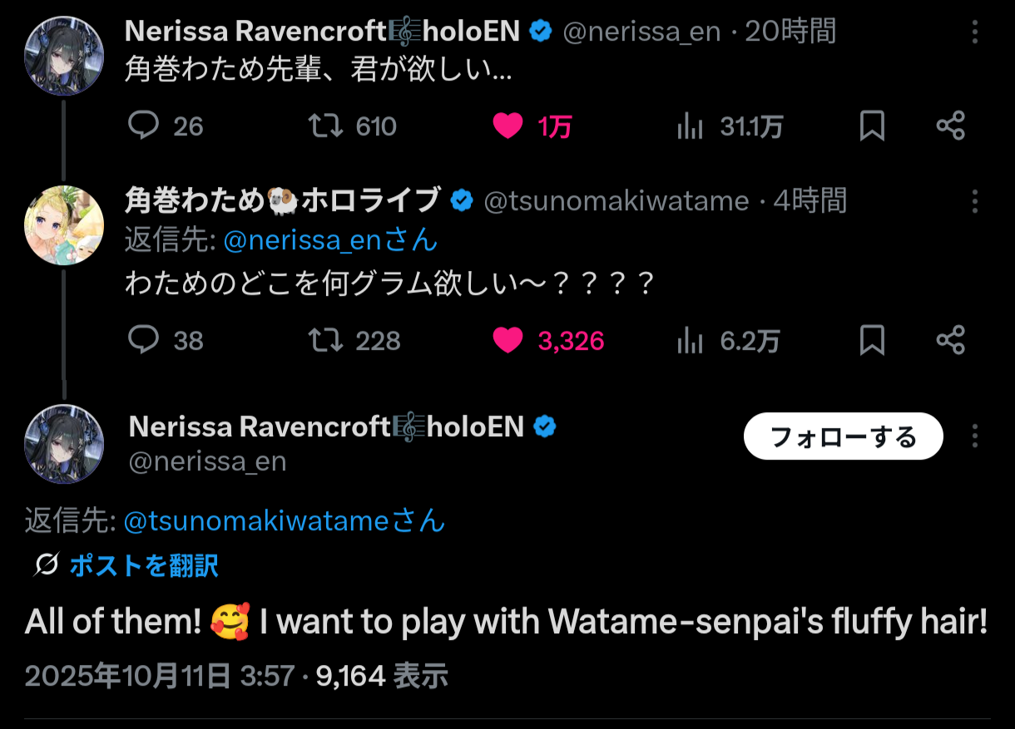Open the @tsunomakiwatameさん reply mention link
The image size is (1015, 729).
pyautogui.click(x=284, y=521)
